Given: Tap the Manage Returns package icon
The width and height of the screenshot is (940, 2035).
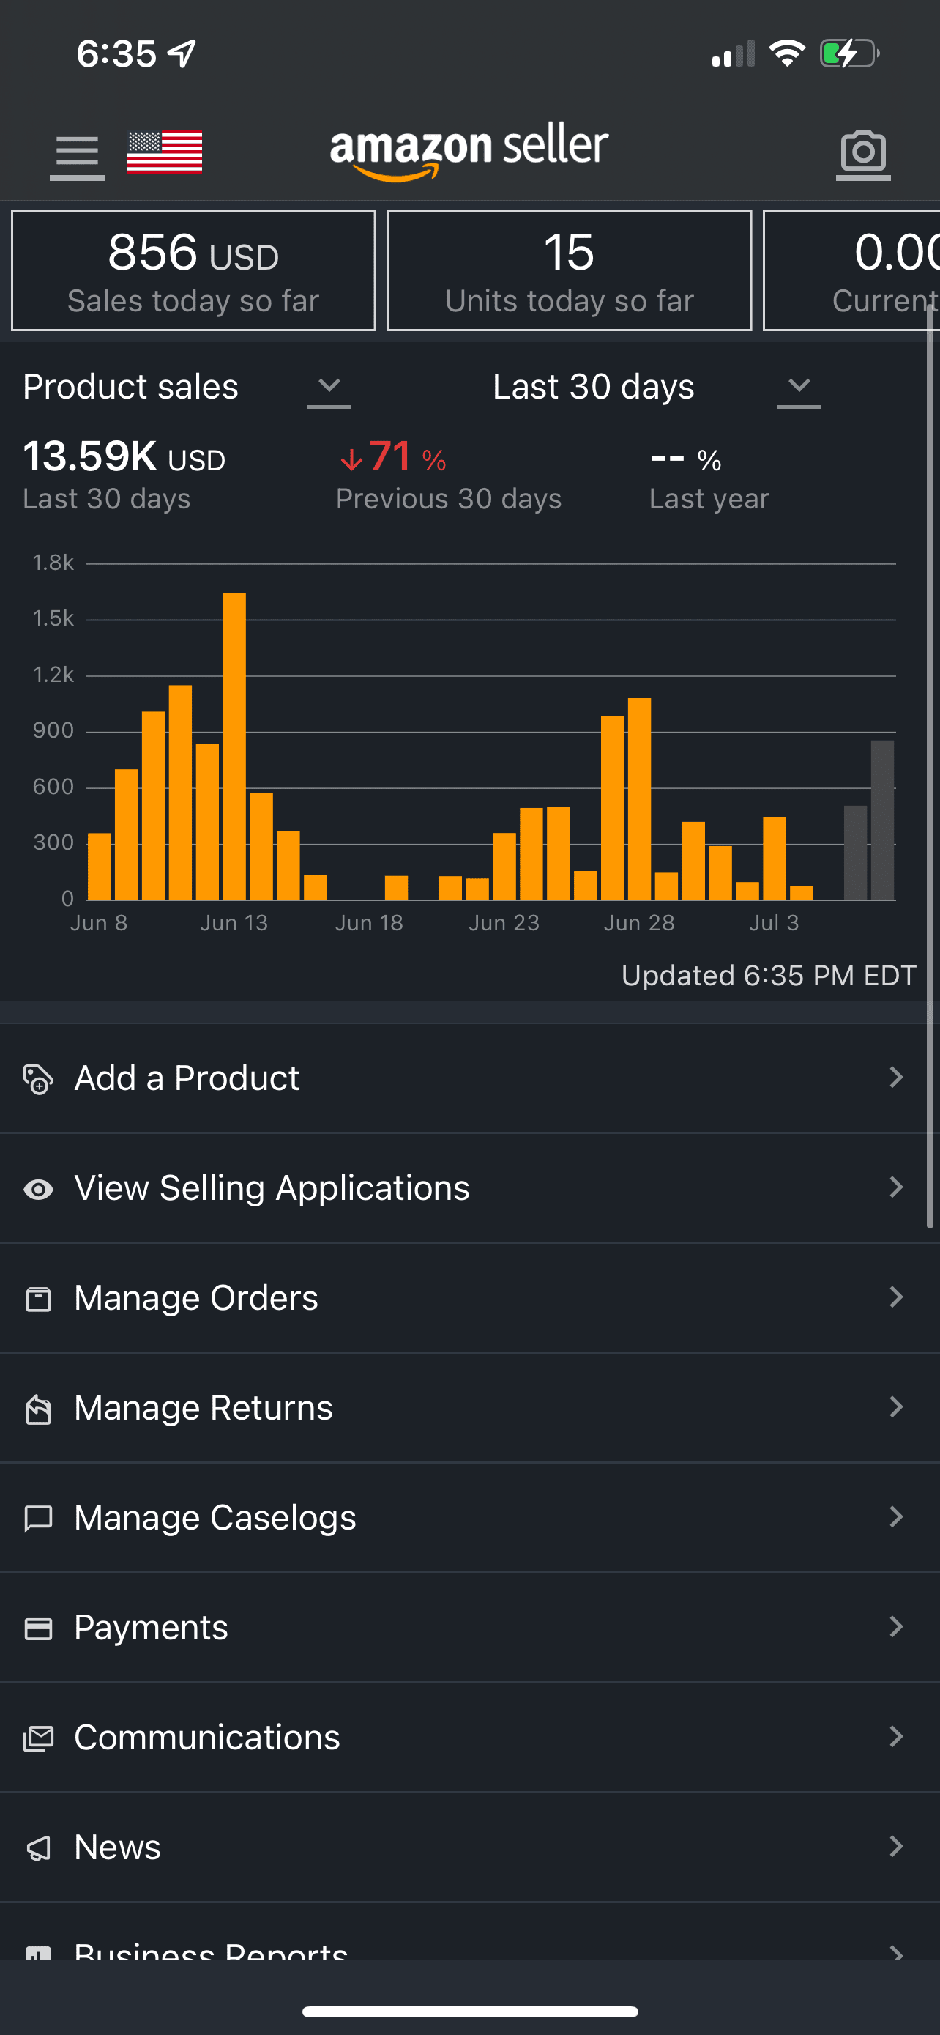Looking at the screenshot, I should pyautogui.click(x=38, y=1408).
